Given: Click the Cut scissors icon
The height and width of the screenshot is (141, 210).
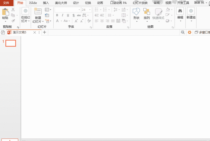Looking at the screenshot, I should pyautogui.click(x=13, y=10).
